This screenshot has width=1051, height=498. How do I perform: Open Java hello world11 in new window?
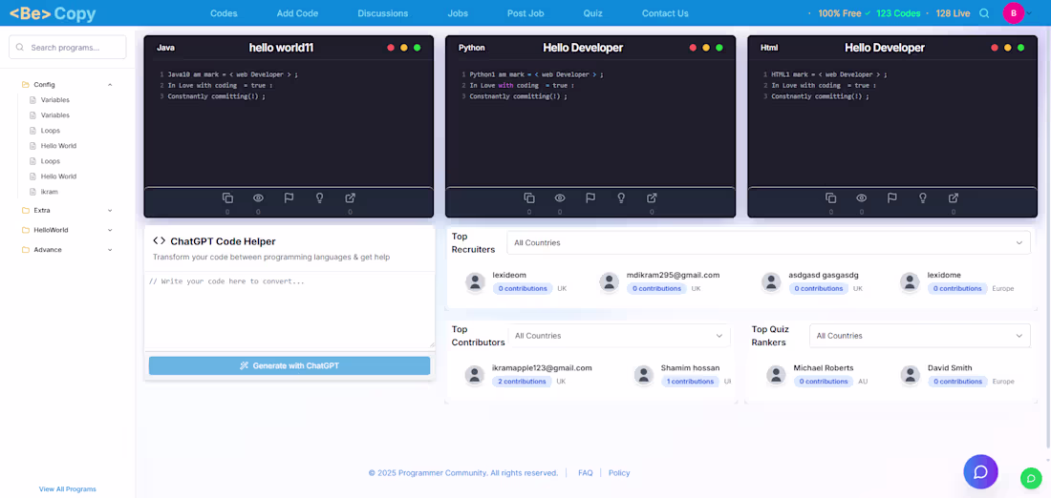click(350, 198)
